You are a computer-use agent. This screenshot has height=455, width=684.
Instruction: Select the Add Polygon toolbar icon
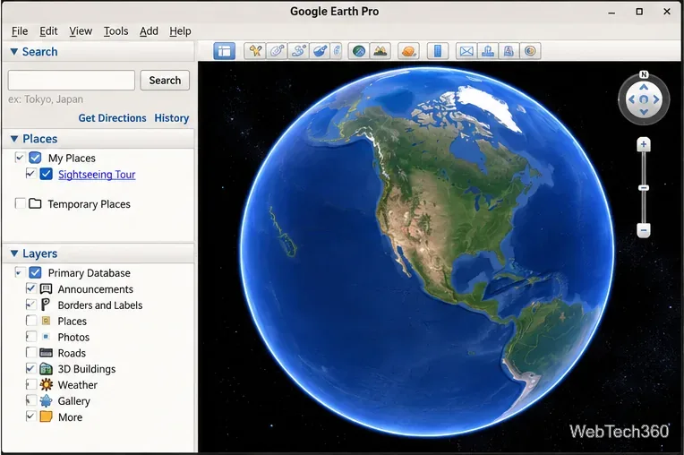pos(277,51)
